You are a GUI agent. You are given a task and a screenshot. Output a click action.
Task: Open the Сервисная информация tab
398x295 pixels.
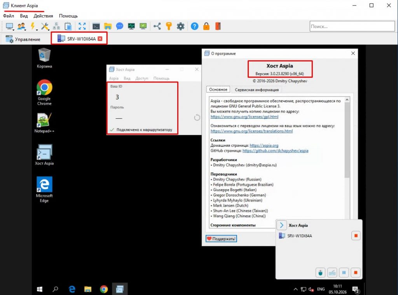coord(257,90)
